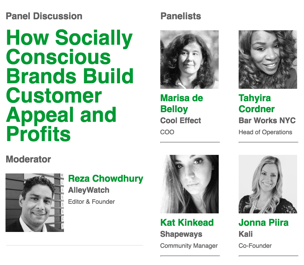Open Jonna Piira's profile photo
Screen dimensions: 304x265
268,184
